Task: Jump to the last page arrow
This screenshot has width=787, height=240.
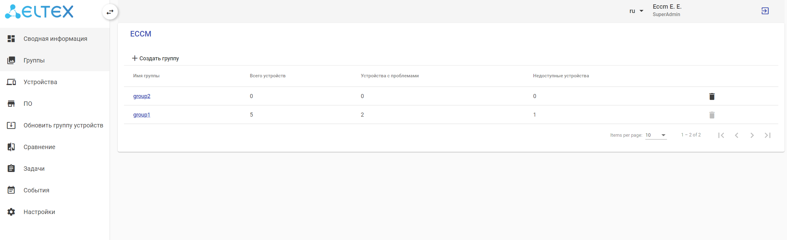Action: 767,135
